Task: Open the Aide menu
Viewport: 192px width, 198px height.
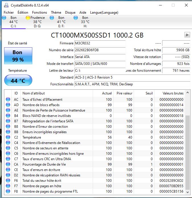Action: click(x=83, y=13)
